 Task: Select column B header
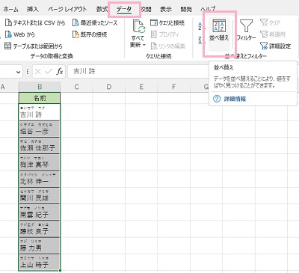point(40,87)
